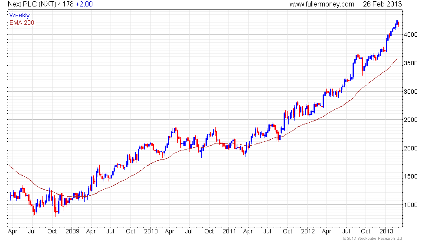
Task: Click the '2011' year label on time axis
Action: 229,232
